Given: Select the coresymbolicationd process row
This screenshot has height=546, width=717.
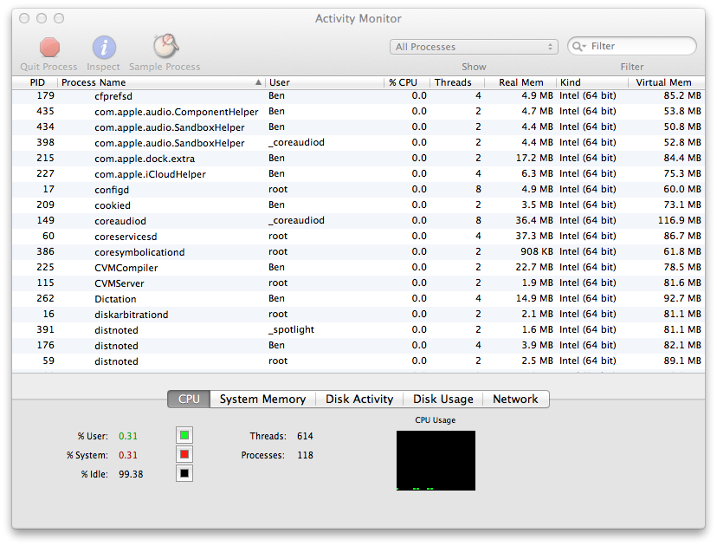Looking at the screenshot, I should (x=358, y=251).
